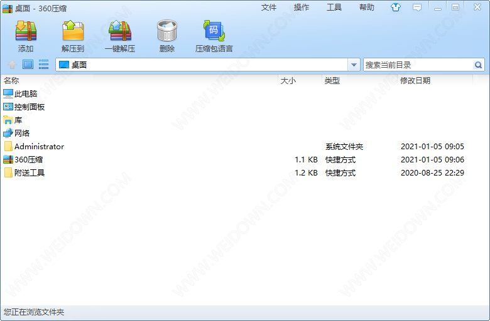
Task: Click the date 2020-08-25 22:29
Action: 432,173
